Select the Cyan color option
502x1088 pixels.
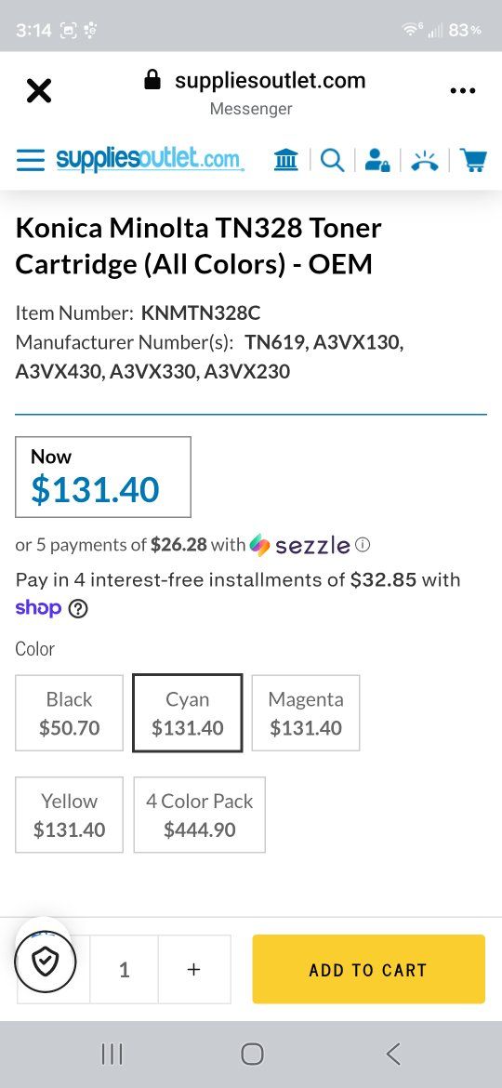(187, 712)
